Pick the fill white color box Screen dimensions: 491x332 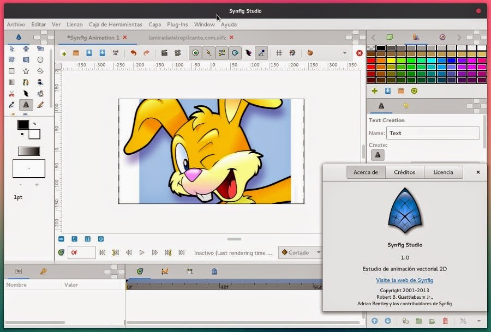(x=34, y=134)
